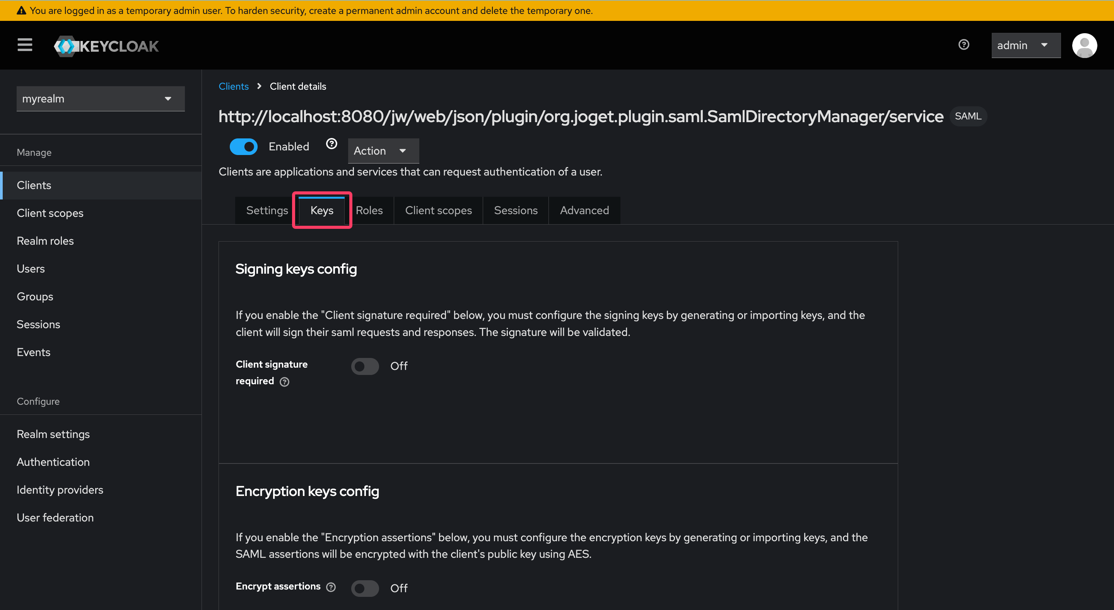Click help icon for Encrypt assertions
The width and height of the screenshot is (1114, 610).
(x=331, y=587)
